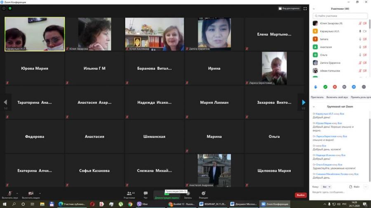Viewport: 371px width, 208px height.
Task: Collapse the Участники (44) panel chevron
Action: tap(314, 9)
